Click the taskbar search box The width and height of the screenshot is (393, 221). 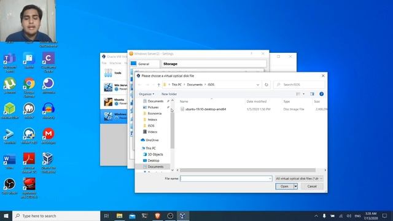(x=56, y=215)
